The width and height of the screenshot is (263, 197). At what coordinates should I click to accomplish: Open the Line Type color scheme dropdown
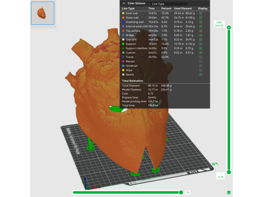[x=168, y=4]
